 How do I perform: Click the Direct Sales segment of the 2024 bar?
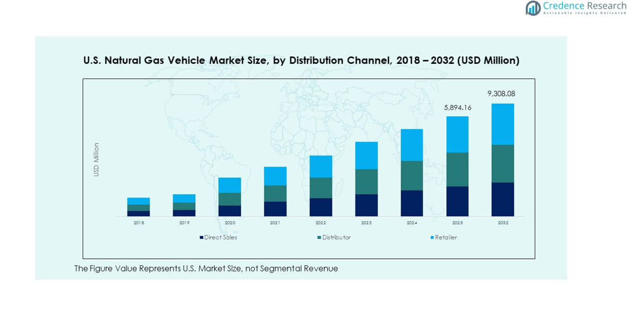point(411,203)
